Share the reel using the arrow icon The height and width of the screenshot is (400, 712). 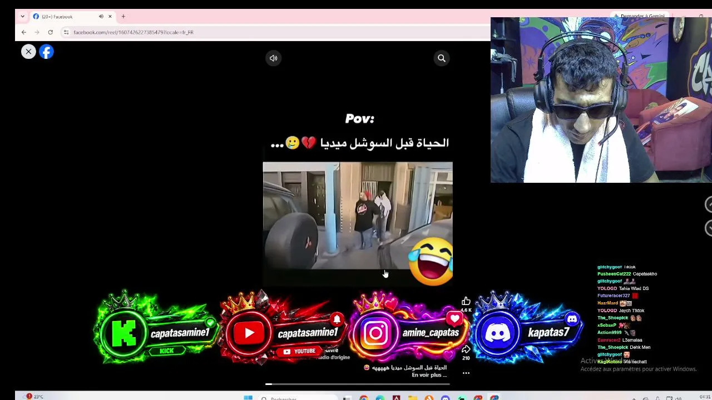(x=466, y=349)
